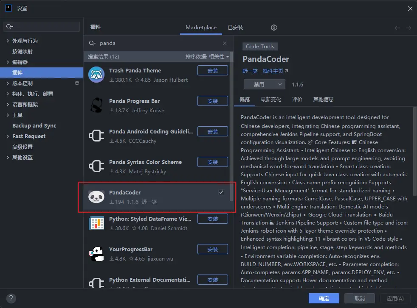Viewport: 417px width, 308px height.
Task: Click the YourProgressBar panda icon
Action: 96,253
